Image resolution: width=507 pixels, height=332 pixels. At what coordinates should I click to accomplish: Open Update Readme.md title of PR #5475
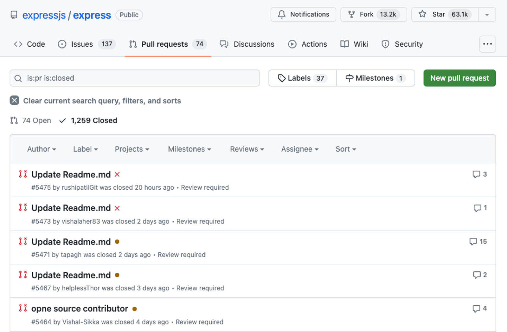coord(71,174)
